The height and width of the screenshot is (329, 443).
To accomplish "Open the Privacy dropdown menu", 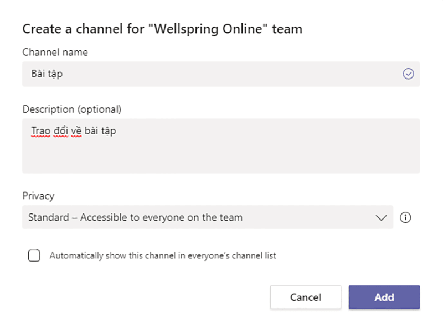I will coord(208,217).
